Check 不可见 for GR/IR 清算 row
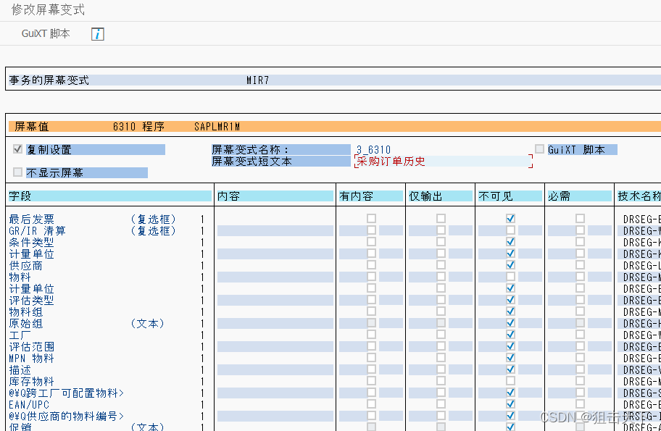The image size is (661, 431). pos(510,230)
